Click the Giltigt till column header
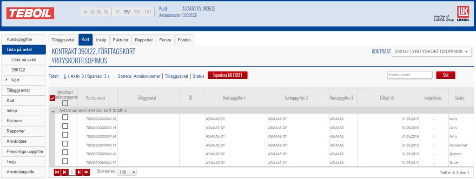Image resolution: width=476 pixels, height=179 pixels. (389, 98)
